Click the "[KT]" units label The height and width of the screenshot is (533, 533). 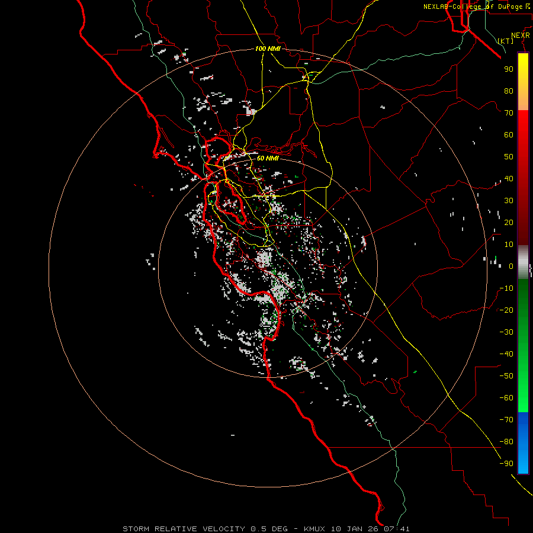[506, 41]
